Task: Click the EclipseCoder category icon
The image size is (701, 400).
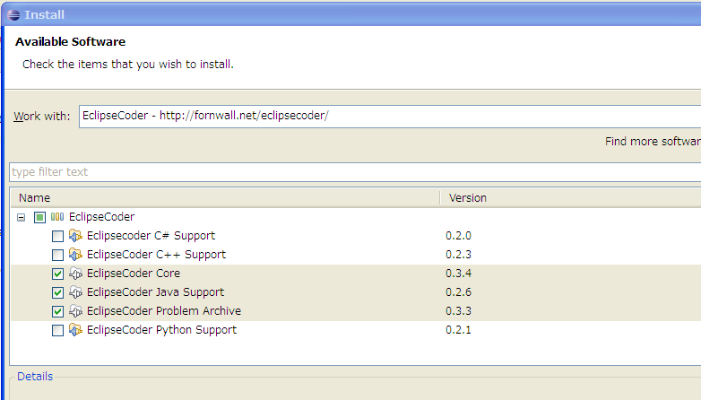Action: (x=57, y=217)
